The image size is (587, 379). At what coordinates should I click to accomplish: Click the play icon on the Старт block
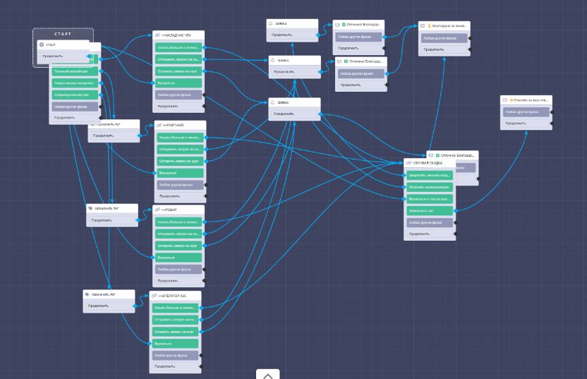coord(42,44)
